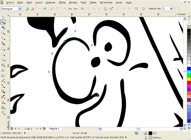The width and height of the screenshot is (191, 140).
Task: Select the Basic Shapes tool
Action: tap(3, 65)
